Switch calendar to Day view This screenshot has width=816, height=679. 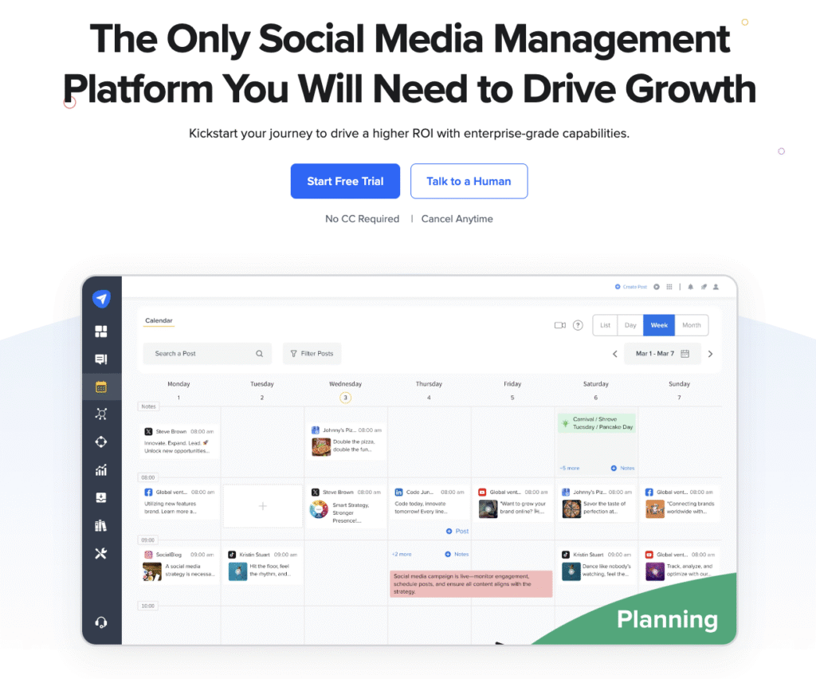630,325
